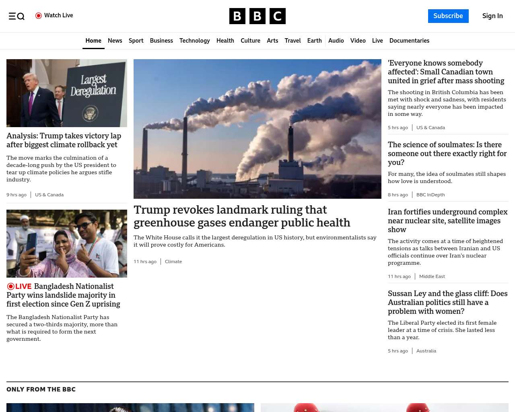The height and width of the screenshot is (412, 515).
Task: Click '5 hrs ago' under Sussan Ley story
Action: tap(398, 351)
